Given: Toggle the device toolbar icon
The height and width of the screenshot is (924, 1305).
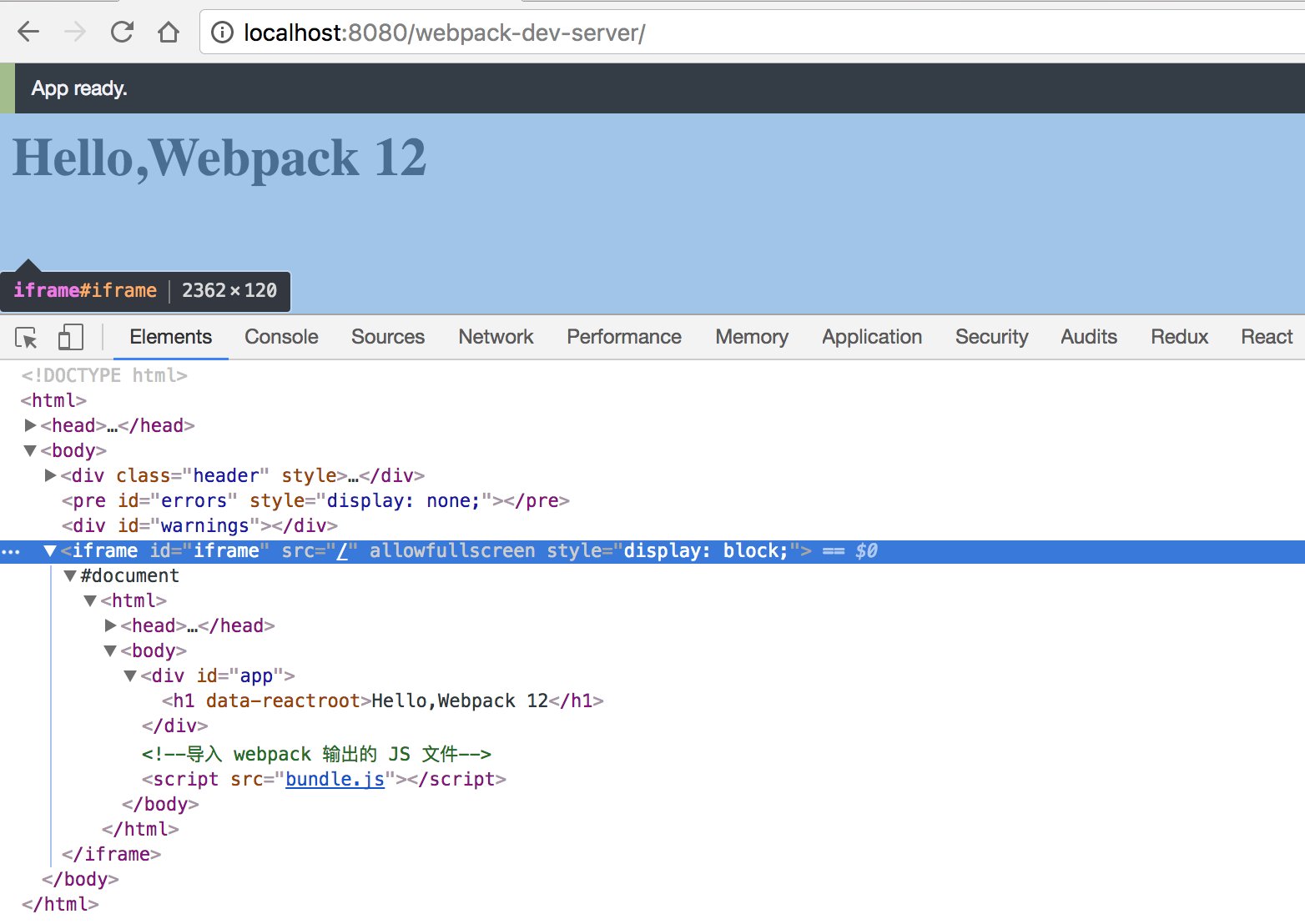Looking at the screenshot, I should click(70, 338).
